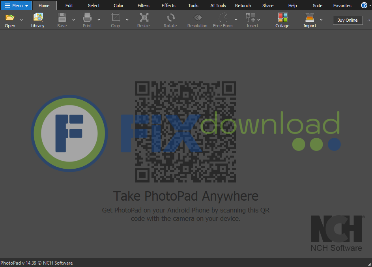Expand the Open dropdown arrow
Viewport: 372px width, 267px height.
(21, 20)
